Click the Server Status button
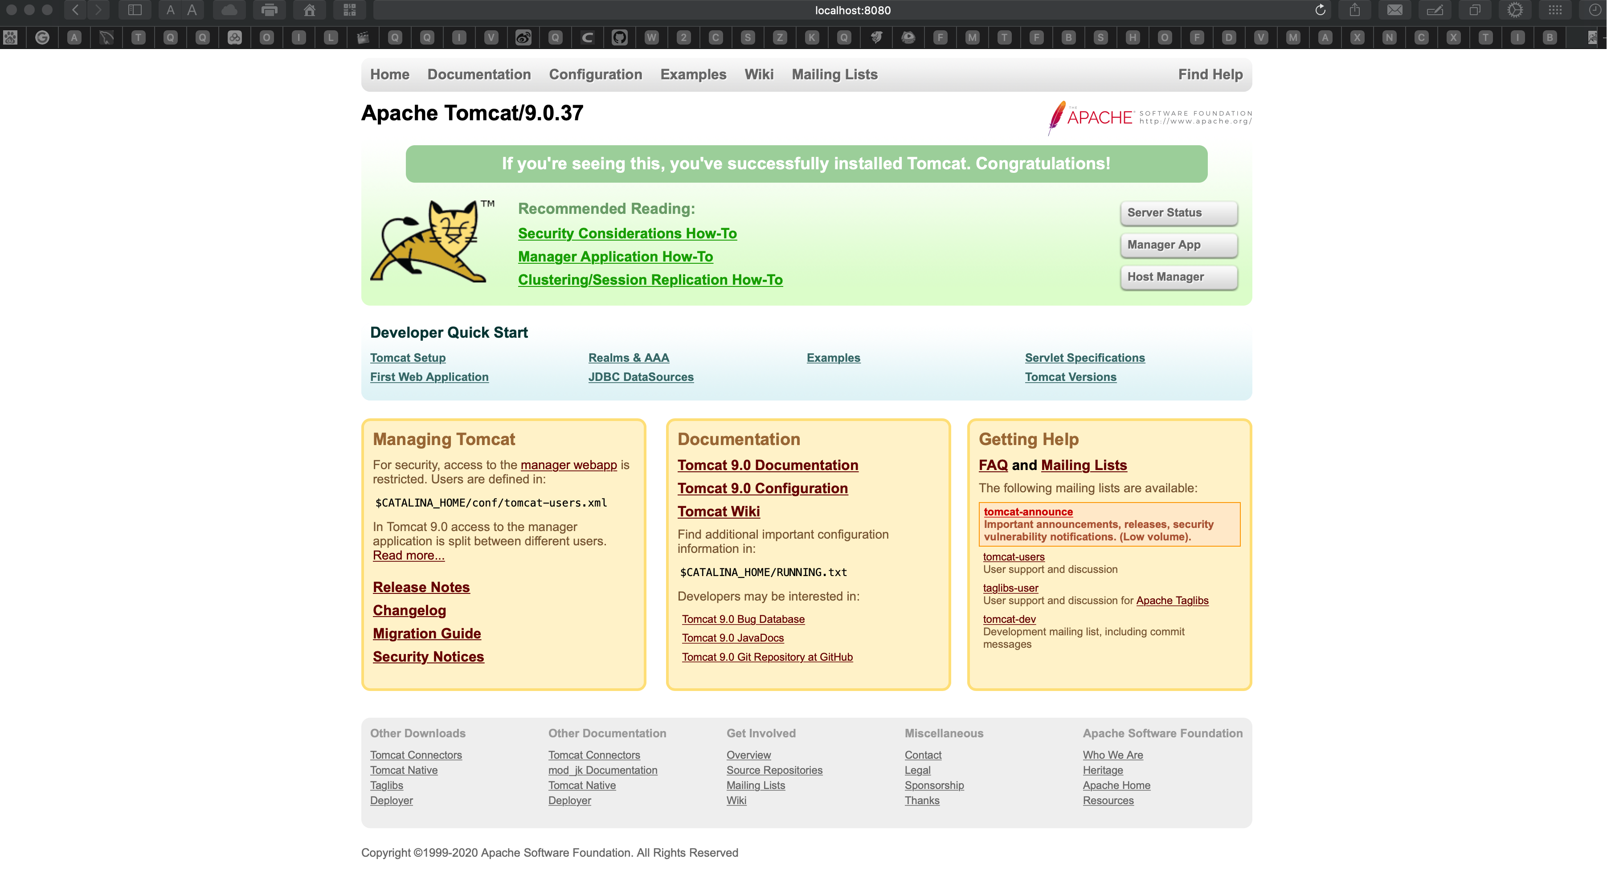 coord(1178,213)
